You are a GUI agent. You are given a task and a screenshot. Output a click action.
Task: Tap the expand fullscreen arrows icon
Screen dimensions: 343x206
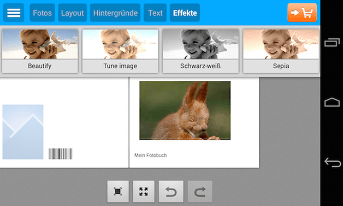(x=144, y=192)
